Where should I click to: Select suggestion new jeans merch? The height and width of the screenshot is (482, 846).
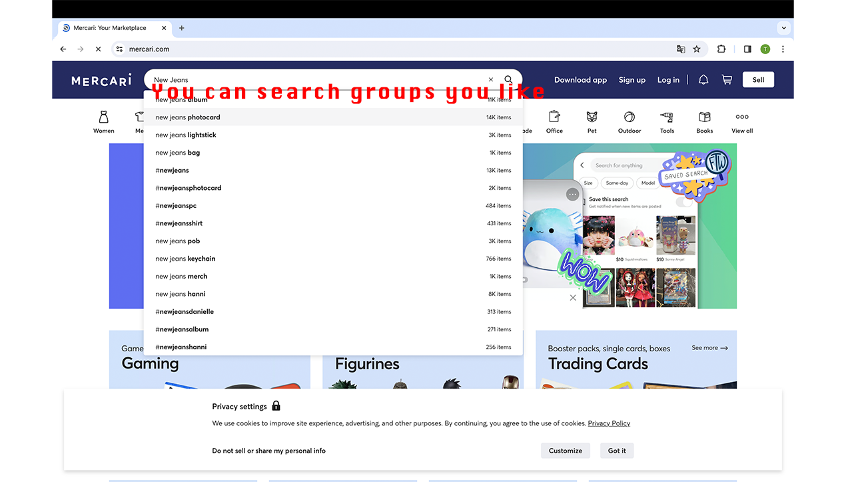point(333,276)
